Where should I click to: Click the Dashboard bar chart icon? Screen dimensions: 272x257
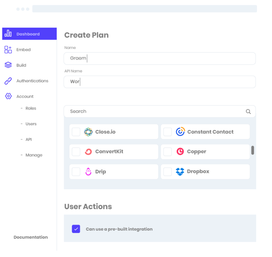tap(8, 34)
